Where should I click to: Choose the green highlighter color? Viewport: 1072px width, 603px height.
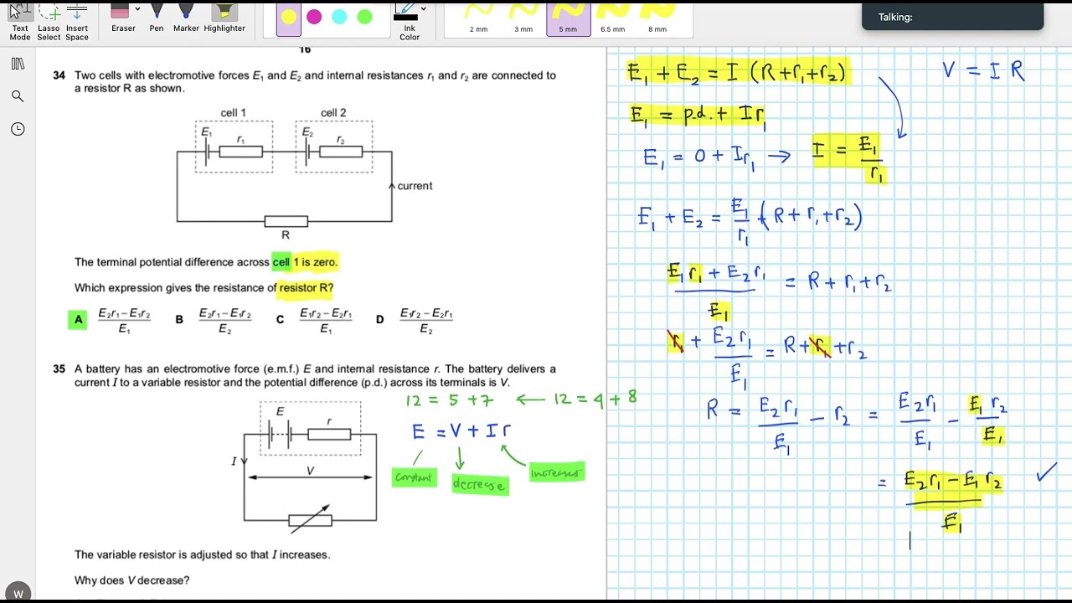(x=364, y=17)
